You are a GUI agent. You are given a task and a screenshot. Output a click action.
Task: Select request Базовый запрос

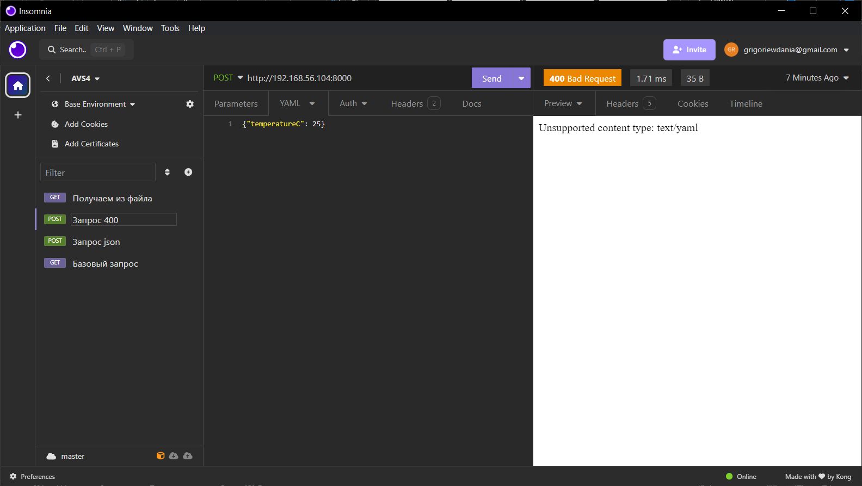[x=105, y=263]
